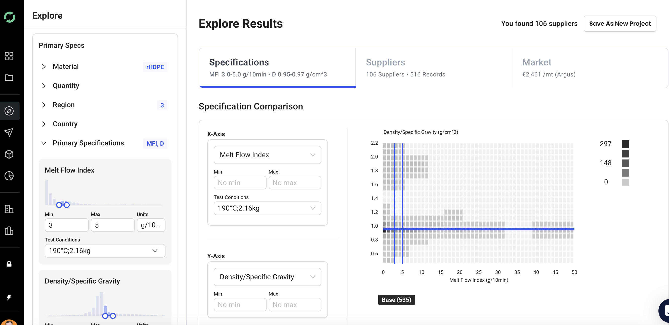Switch to the Suppliers tab
669x325 pixels.
[x=433, y=68]
